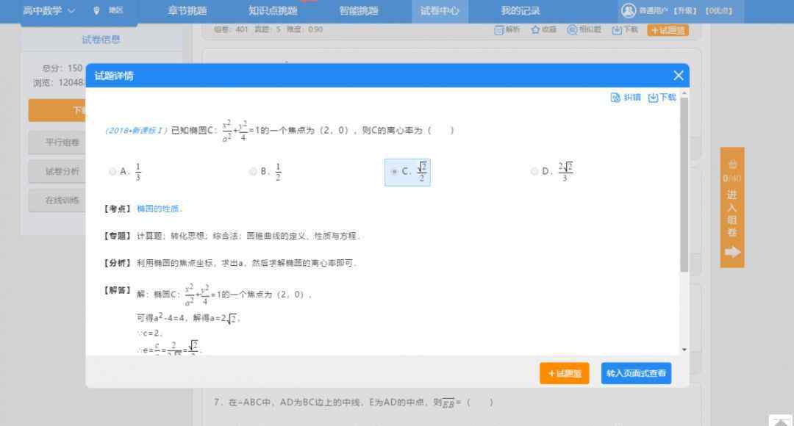Viewport: 794px width, 426px height.
Task: Click the 下载 download icon in dialog
Action: [x=653, y=98]
